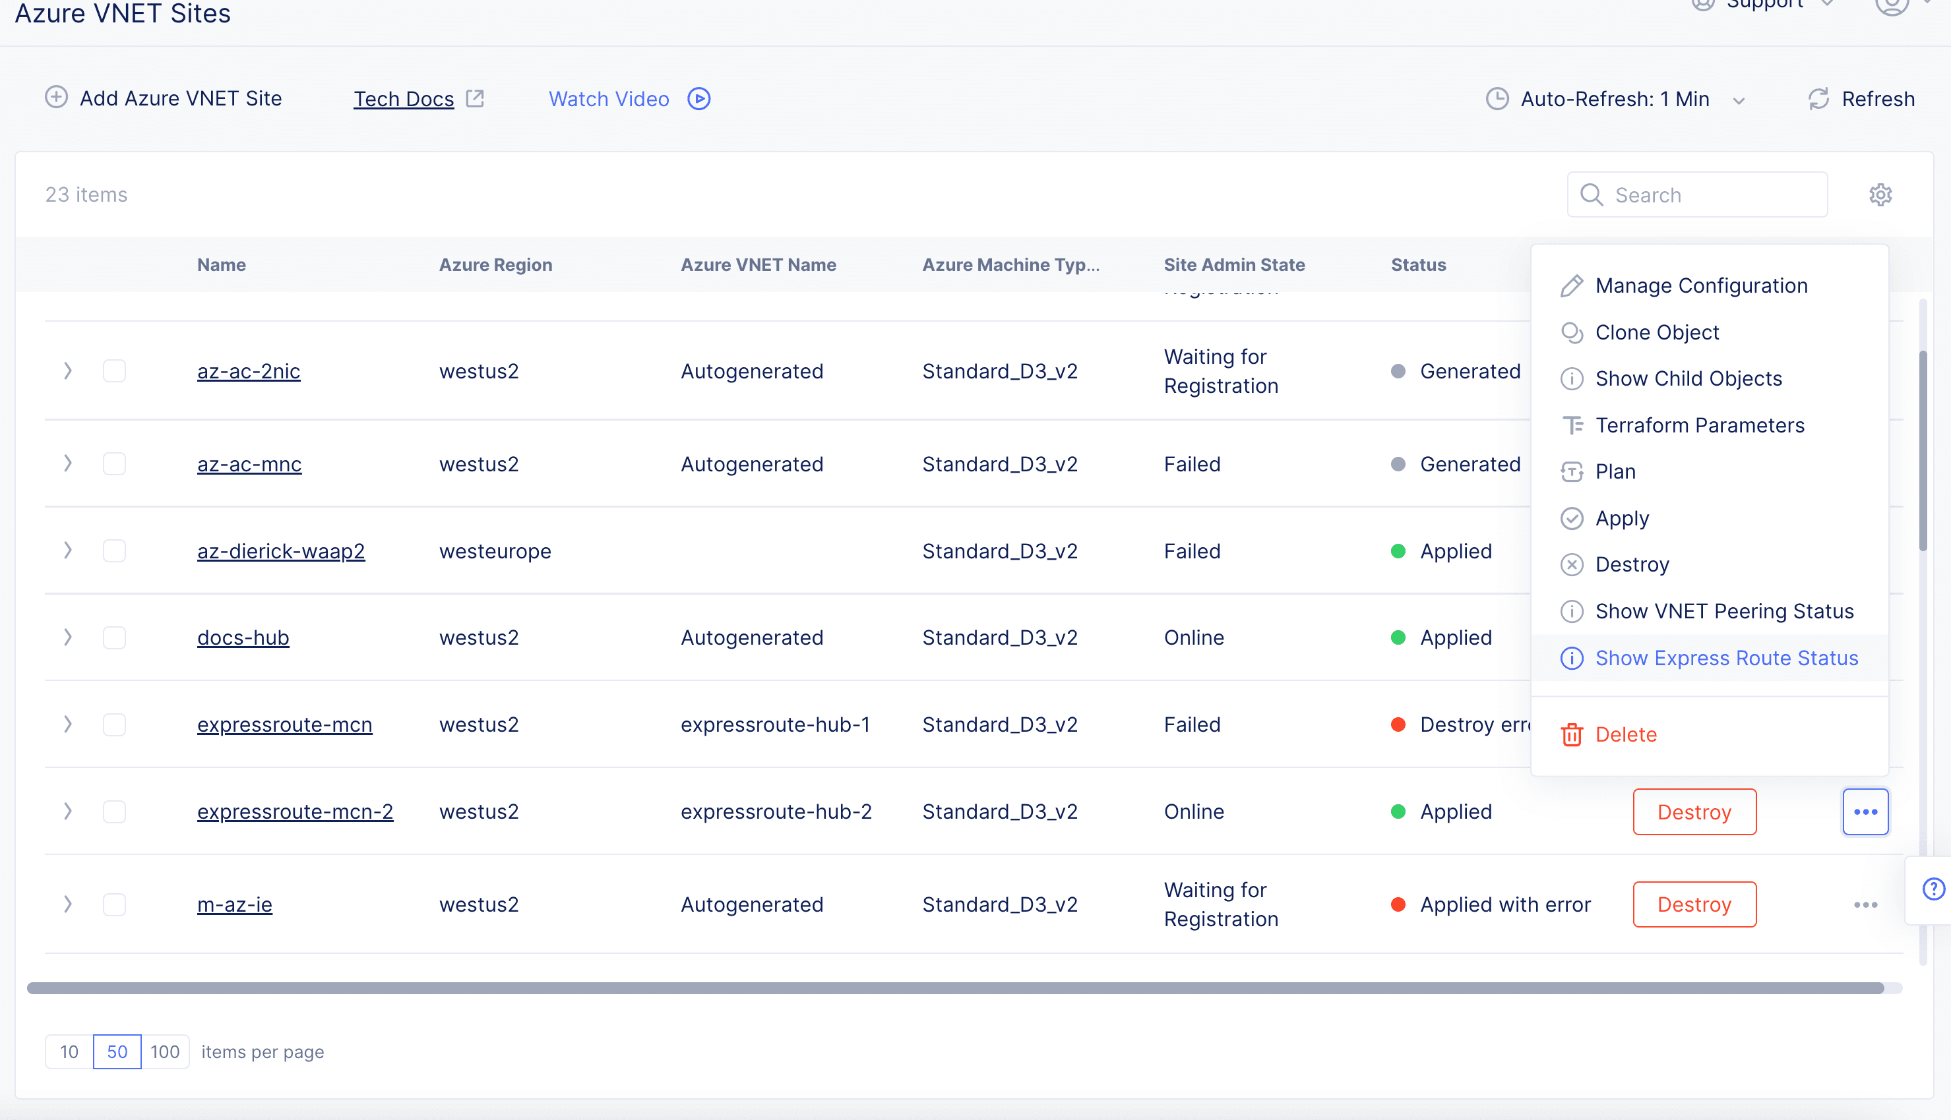Click the red trash icon for Delete
The image size is (1951, 1120).
pos(1572,736)
